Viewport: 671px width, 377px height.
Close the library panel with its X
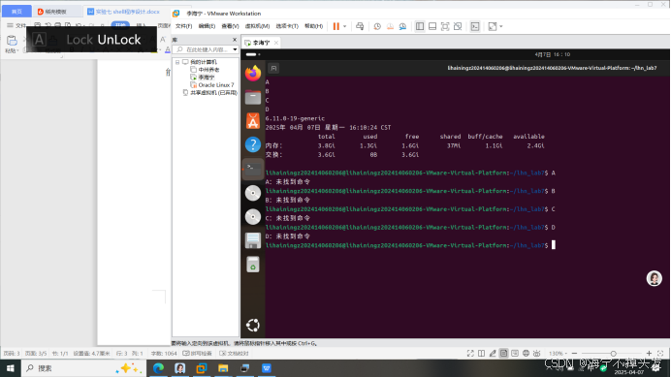coord(235,40)
